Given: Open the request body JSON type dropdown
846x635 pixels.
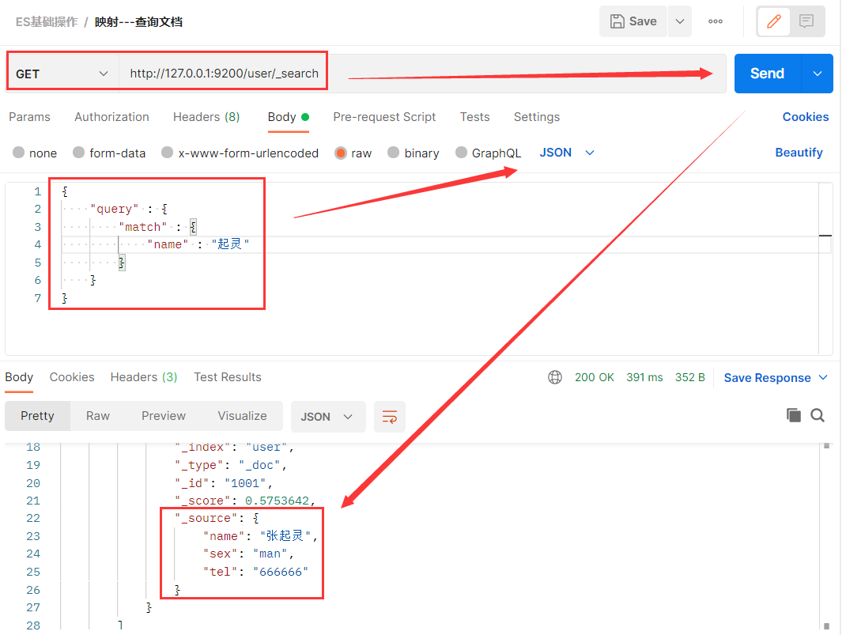Looking at the screenshot, I should click(x=567, y=153).
